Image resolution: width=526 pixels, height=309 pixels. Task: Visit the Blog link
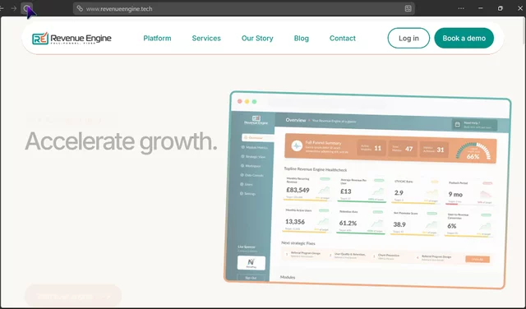(x=302, y=39)
